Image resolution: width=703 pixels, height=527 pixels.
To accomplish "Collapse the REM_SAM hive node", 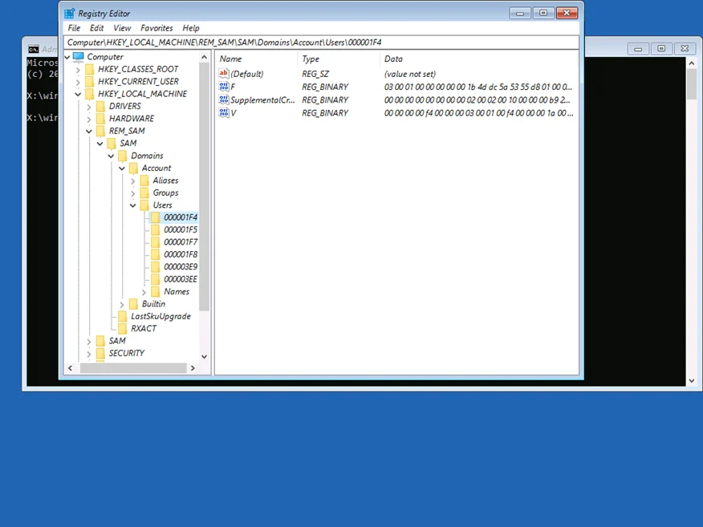I will [x=89, y=132].
